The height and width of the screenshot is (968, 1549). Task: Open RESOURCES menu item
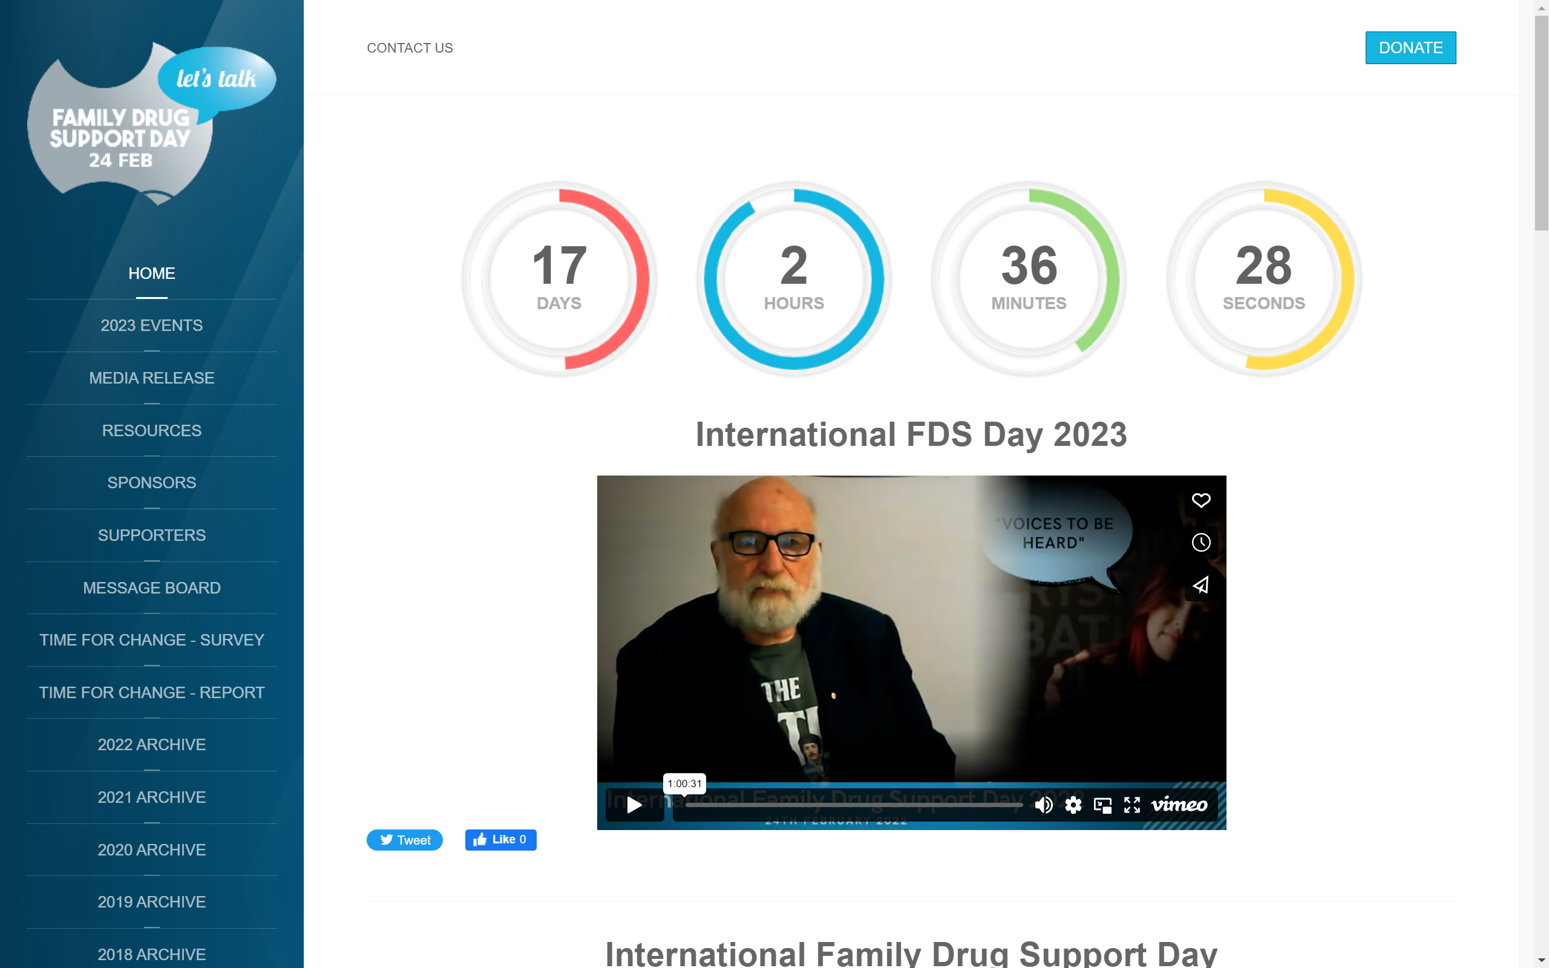point(152,431)
